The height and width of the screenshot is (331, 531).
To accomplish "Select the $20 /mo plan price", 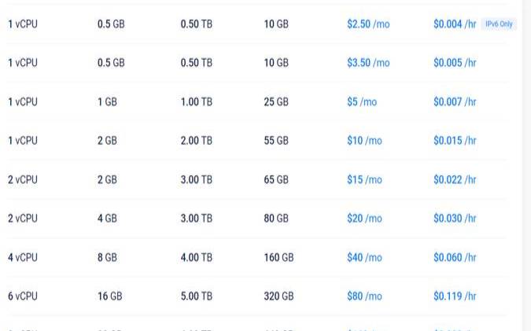I will coord(364,219).
